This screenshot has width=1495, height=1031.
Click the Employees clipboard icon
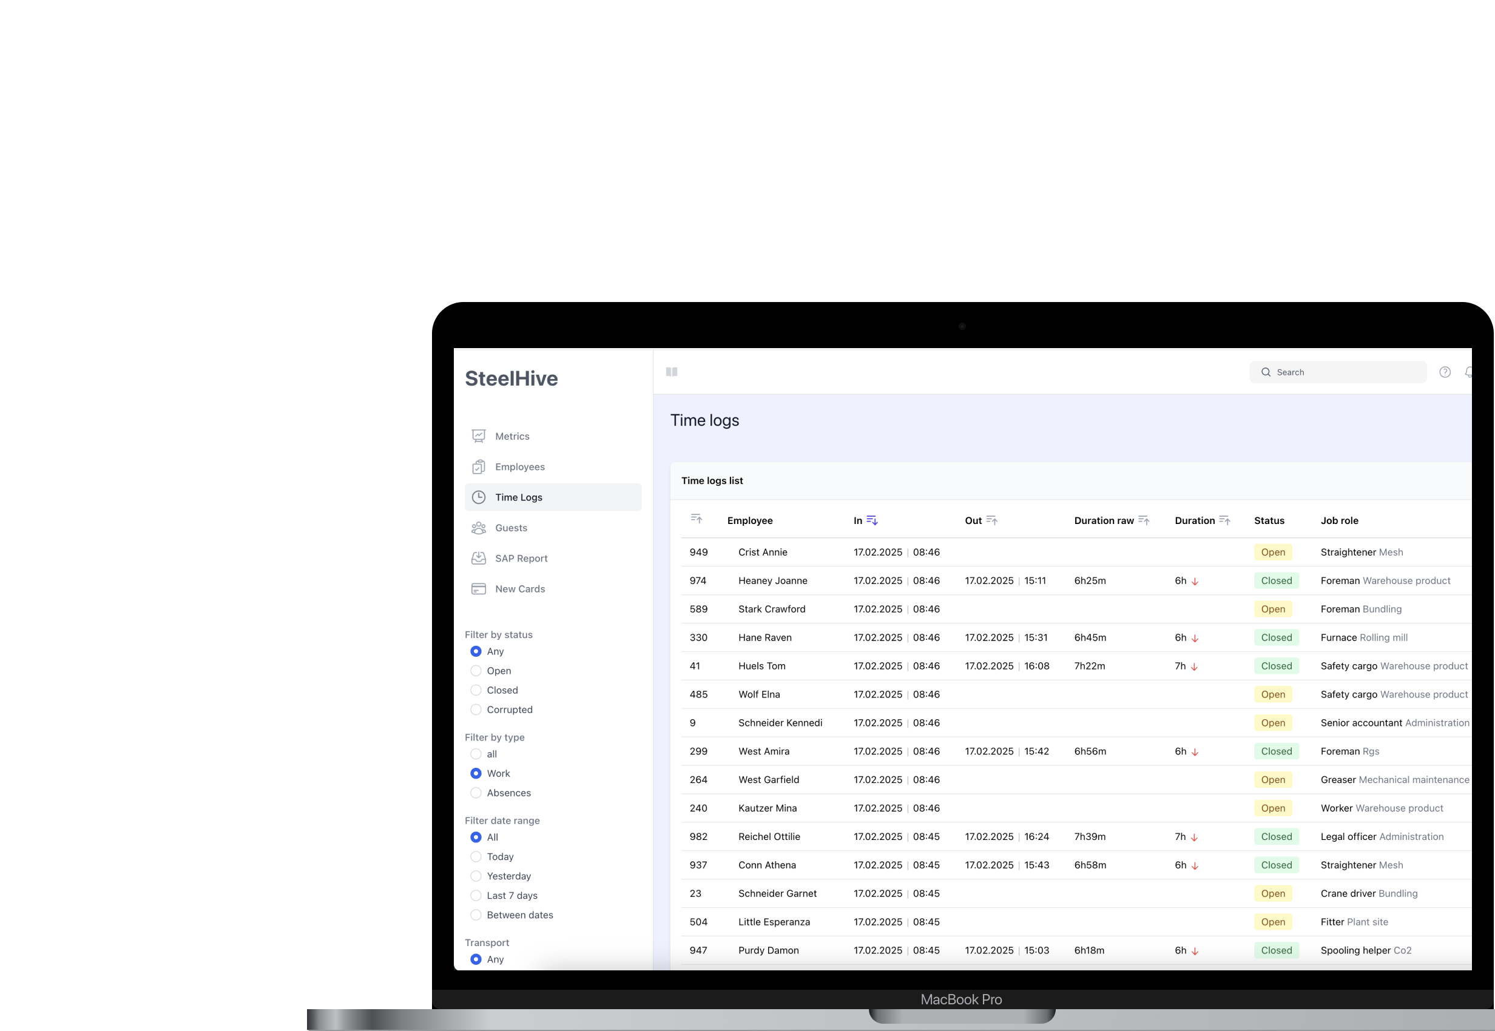click(x=478, y=466)
